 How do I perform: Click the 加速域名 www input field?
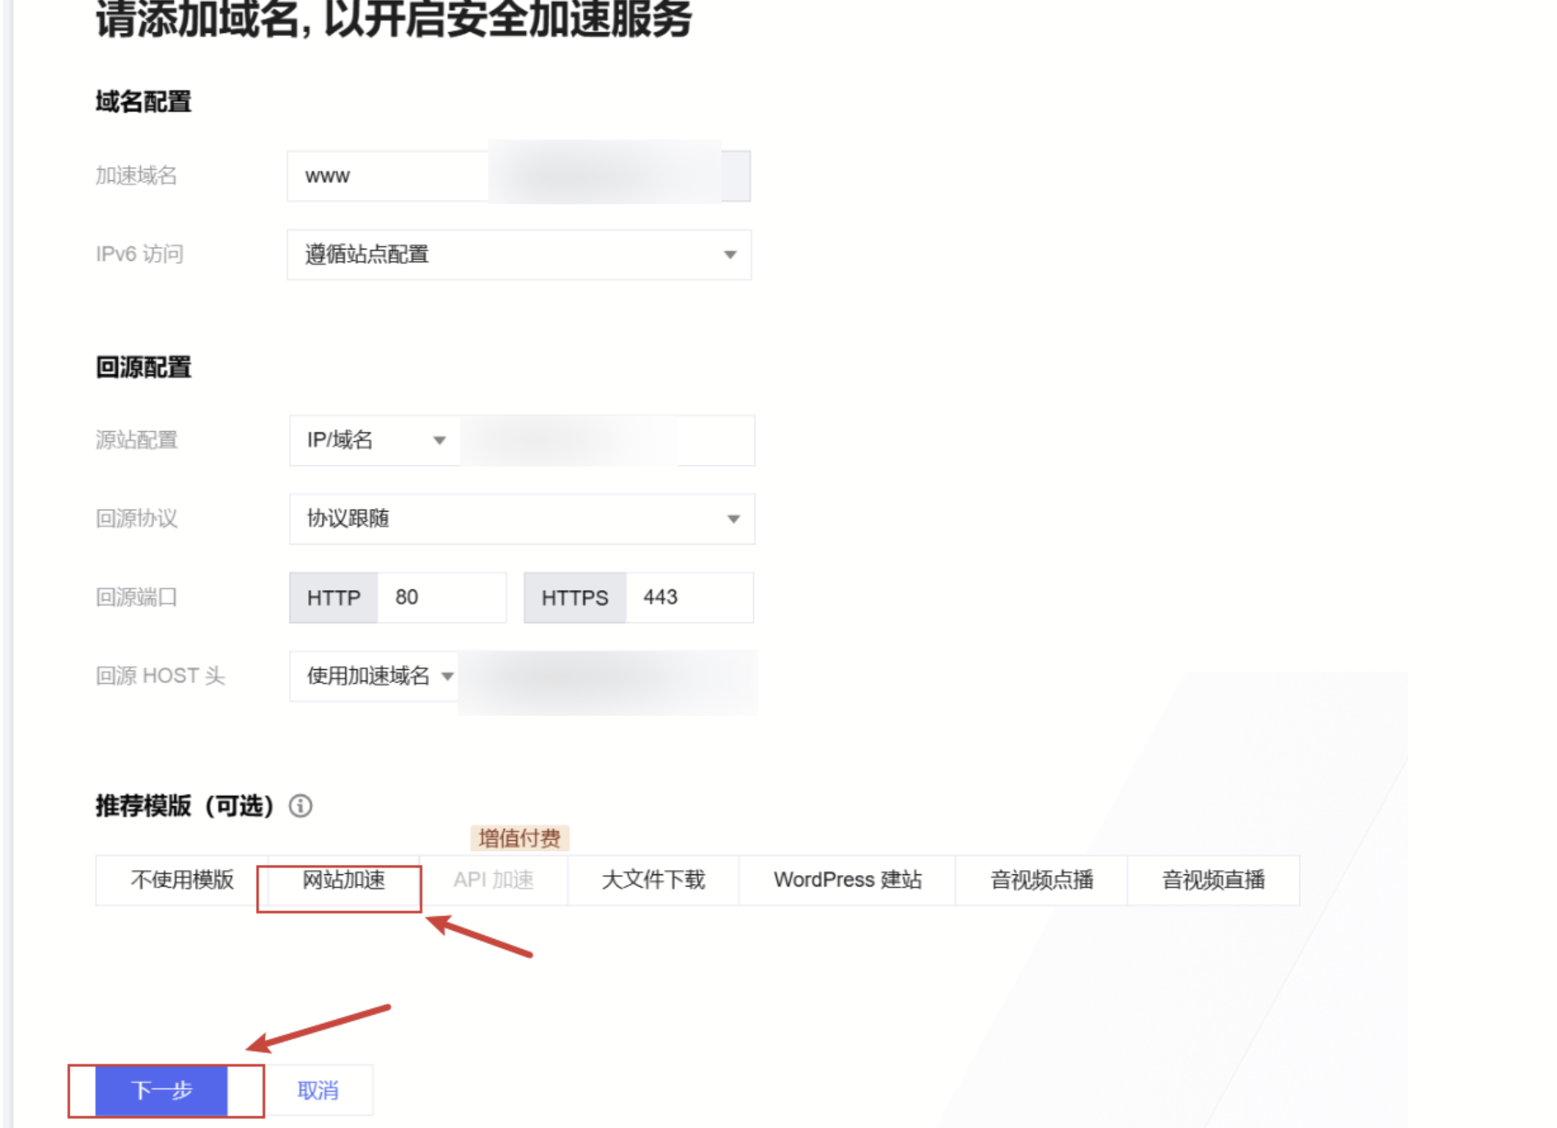coord(389,176)
